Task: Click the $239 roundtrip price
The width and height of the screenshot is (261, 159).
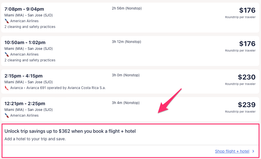Action: pos(247,105)
